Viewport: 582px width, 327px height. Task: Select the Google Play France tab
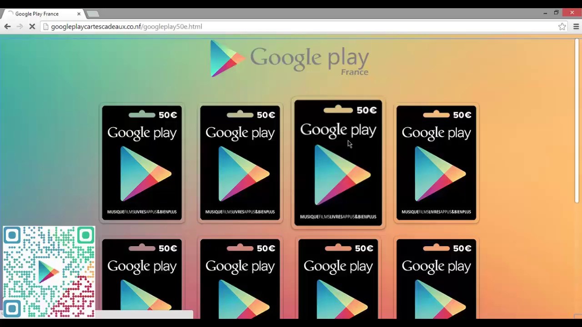coord(43,14)
